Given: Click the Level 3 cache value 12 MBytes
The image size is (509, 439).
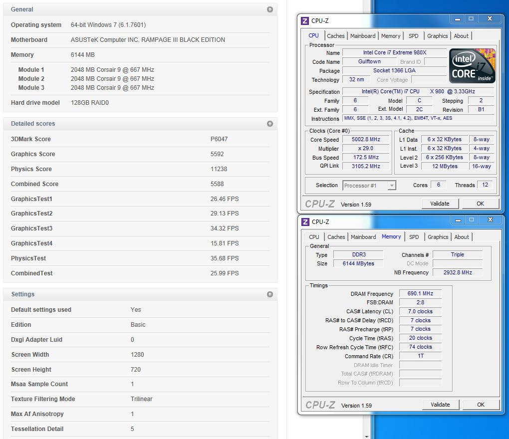Looking at the screenshot, I should 445,166.
